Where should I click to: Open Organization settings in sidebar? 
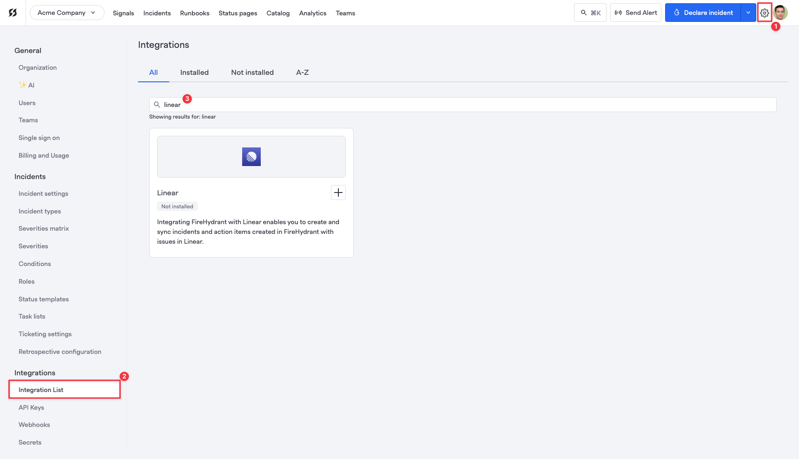[38, 67]
